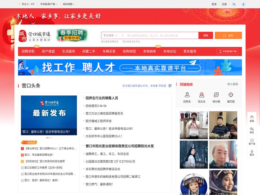Click the QR code icon beside 营口头条 notice
The width and height of the screenshot is (260, 195).
170,86
